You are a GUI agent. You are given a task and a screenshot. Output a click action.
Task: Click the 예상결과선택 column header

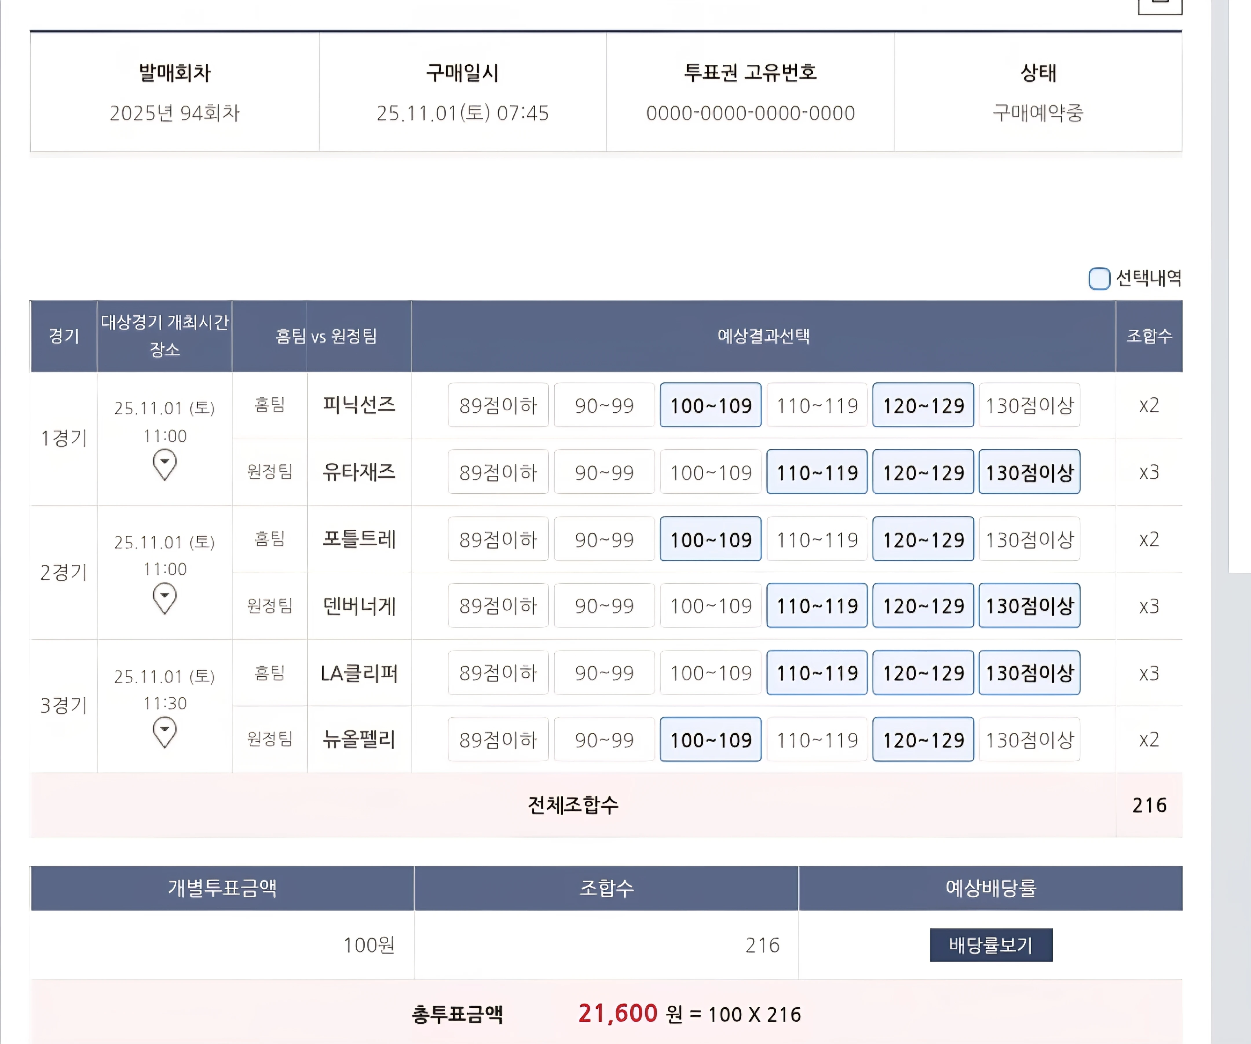(763, 336)
